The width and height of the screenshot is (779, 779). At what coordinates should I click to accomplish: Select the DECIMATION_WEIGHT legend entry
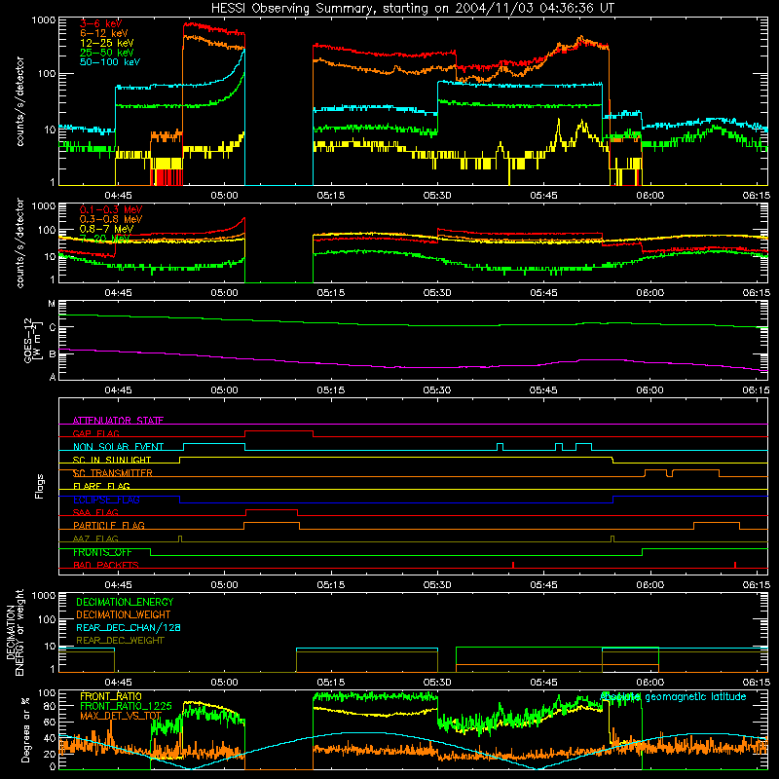(x=124, y=615)
